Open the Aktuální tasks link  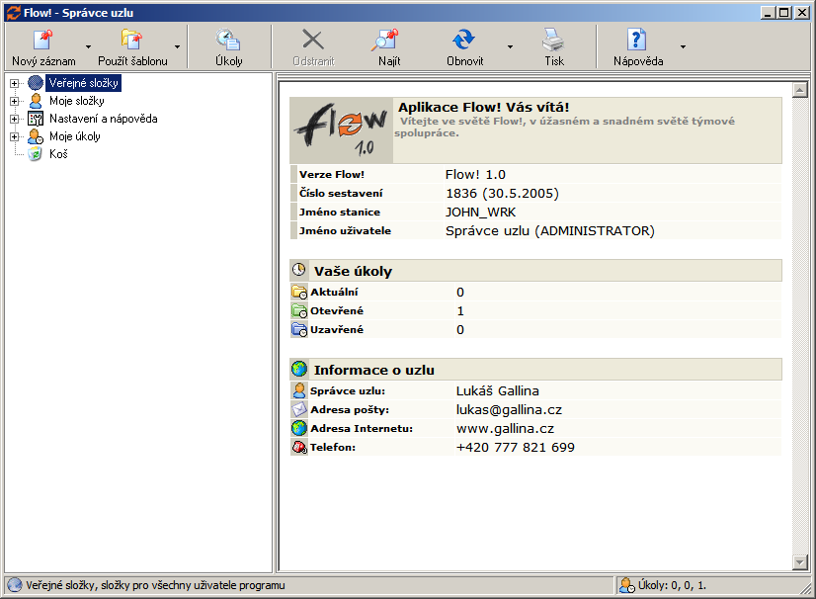coord(334,293)
